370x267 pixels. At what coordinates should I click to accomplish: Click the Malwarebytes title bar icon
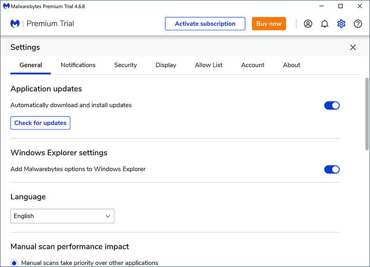(x=6, y=6)
